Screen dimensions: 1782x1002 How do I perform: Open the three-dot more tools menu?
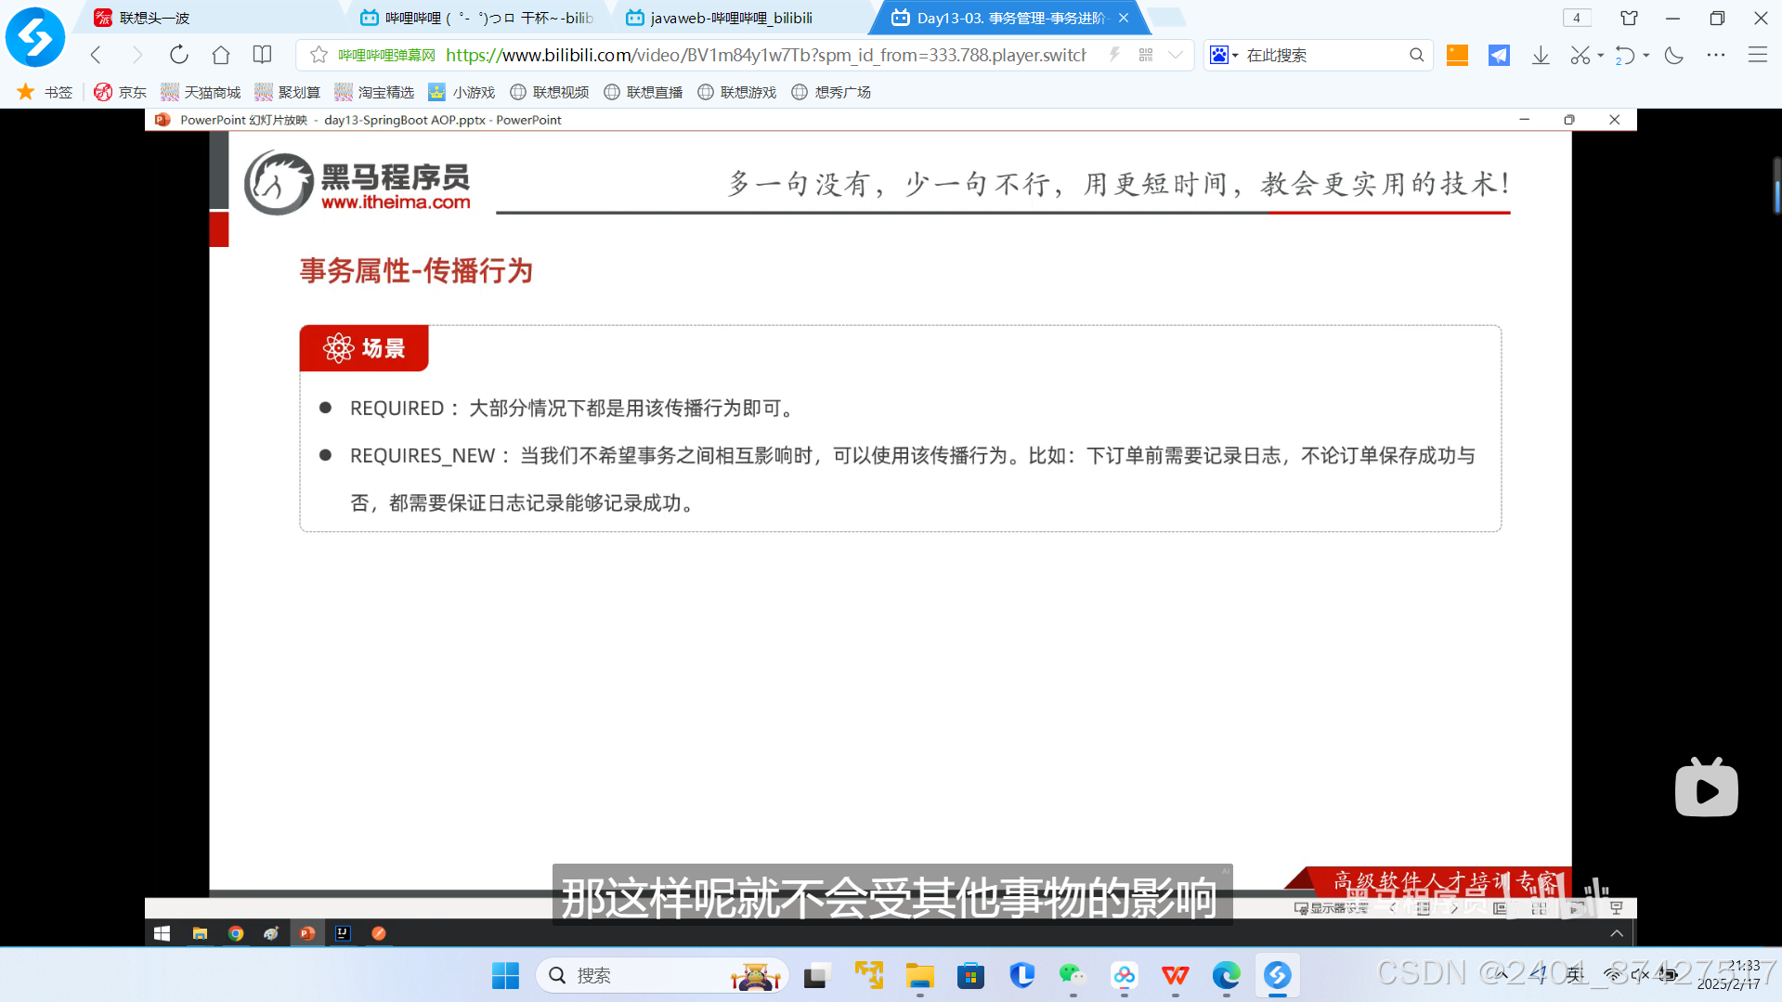click(1716, 55)
